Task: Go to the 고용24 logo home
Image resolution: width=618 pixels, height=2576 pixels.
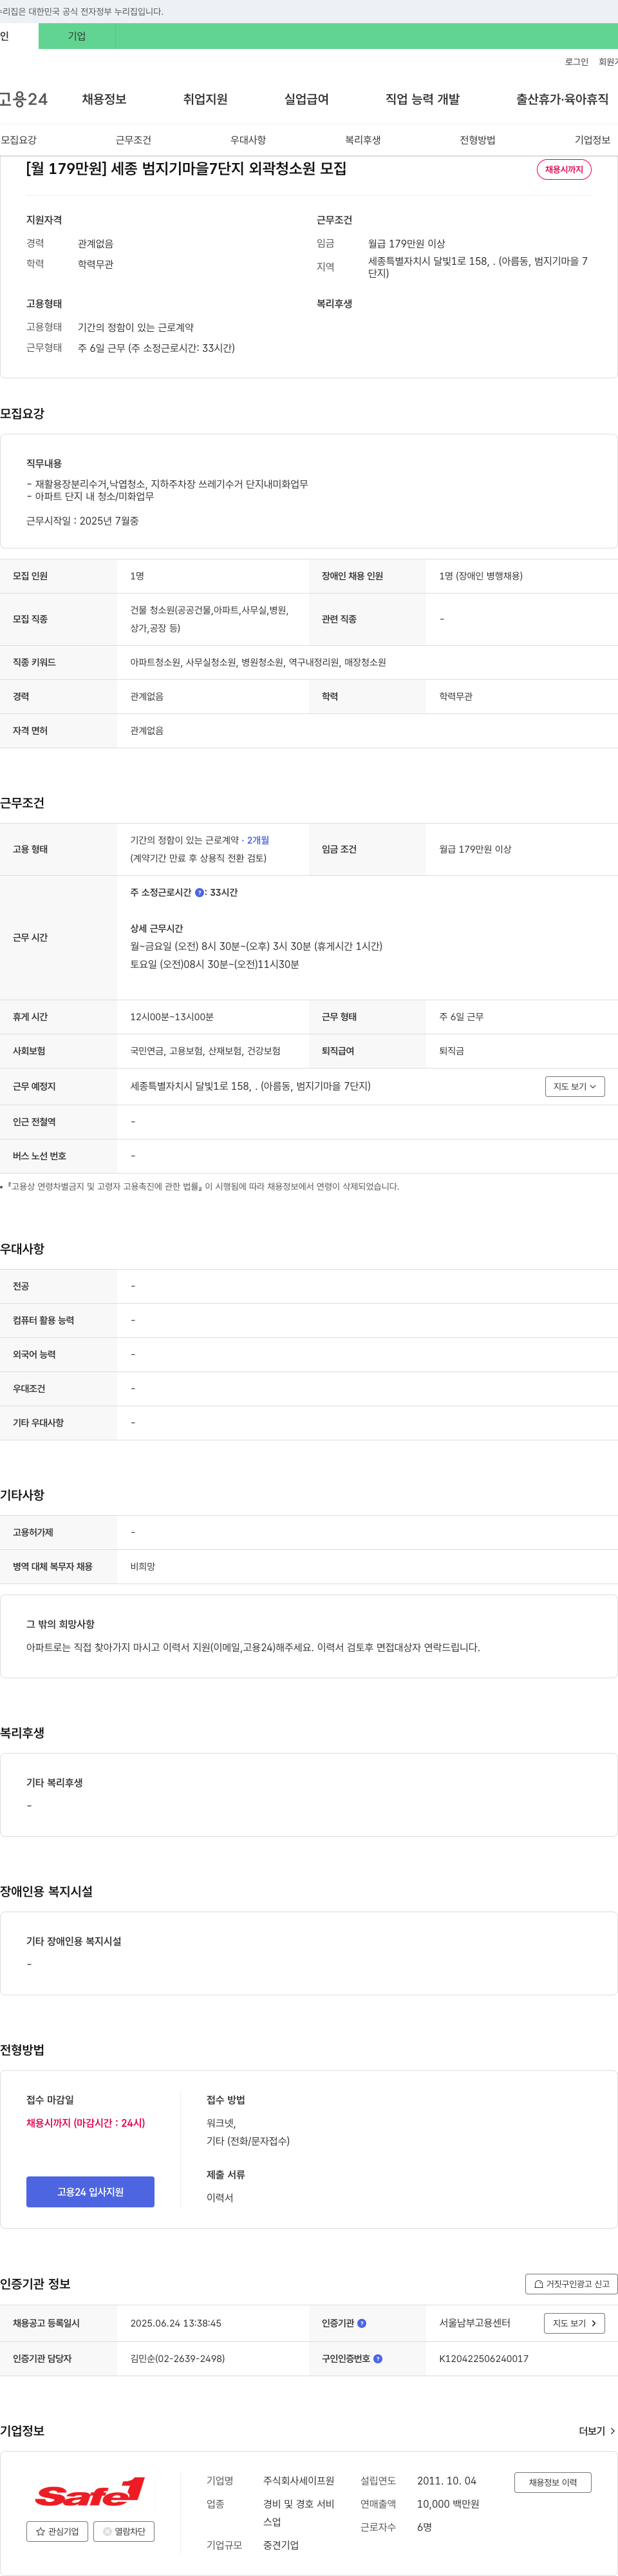Action: pos(23,99)
